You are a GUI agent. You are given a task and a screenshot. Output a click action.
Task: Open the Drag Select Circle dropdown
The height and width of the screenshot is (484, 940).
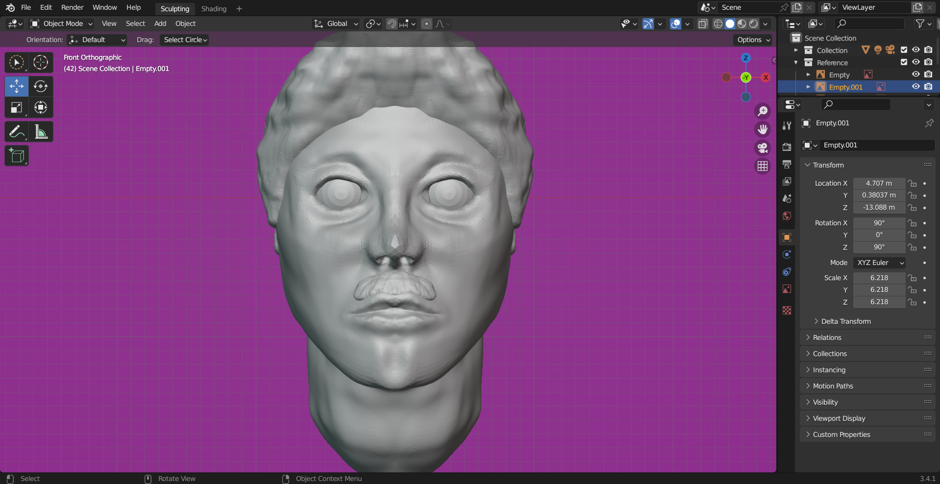184,40
